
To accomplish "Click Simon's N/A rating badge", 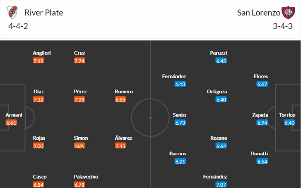I will click(x=80, y=146).
